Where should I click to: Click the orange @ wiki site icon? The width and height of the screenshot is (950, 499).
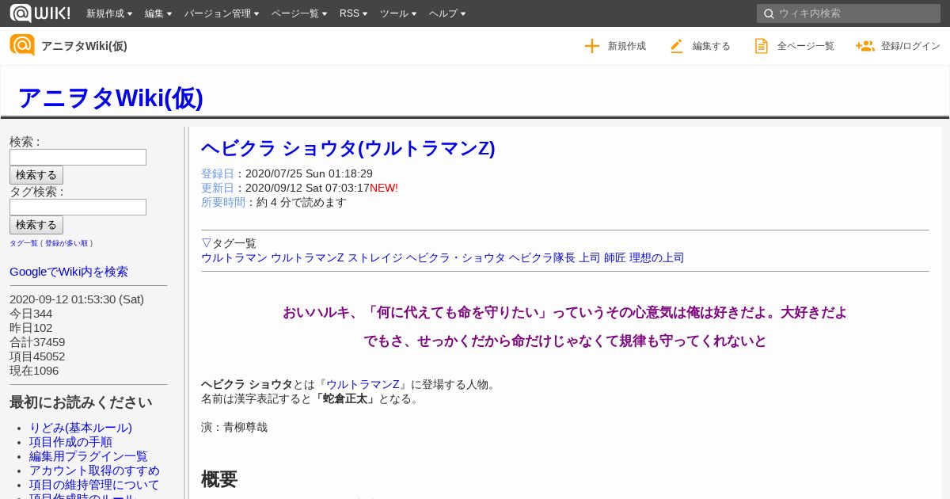pyautogui.click(x=22, y=45)
